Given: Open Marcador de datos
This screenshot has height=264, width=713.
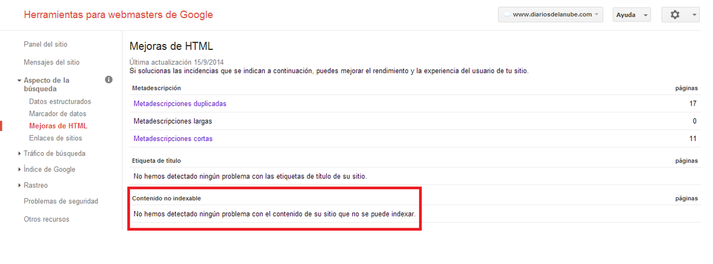Looking at the screenshot, I should tap(58, 114).
